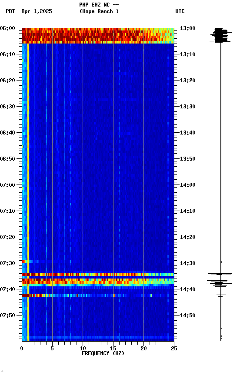Screen dimensions: 240x376
Task: Click the '(Hope Ranch )' station name
Action: pyautogui.click(x=99, y=11)
